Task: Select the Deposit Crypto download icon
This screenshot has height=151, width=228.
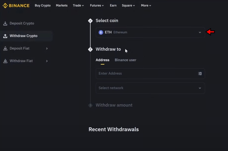Action: [5, 23]
